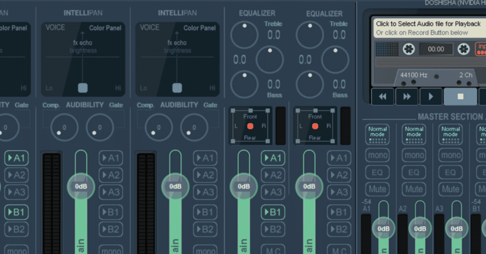Click Gate knob on first fully visible INTELLIPAN strip
The width and height of the screenshot is (486, 254).
coord(100,127)
